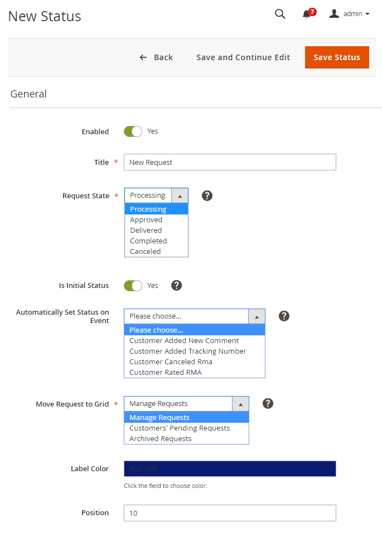Image resolution: width=382 pixels, height=557 pixels.
Task: Show help for Move Request to Grid
Action: (268, 403)
